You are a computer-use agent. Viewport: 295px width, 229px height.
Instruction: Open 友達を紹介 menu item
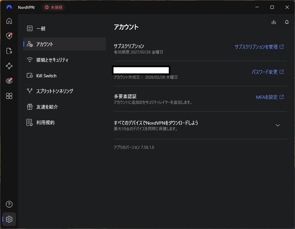coord(47,107)
